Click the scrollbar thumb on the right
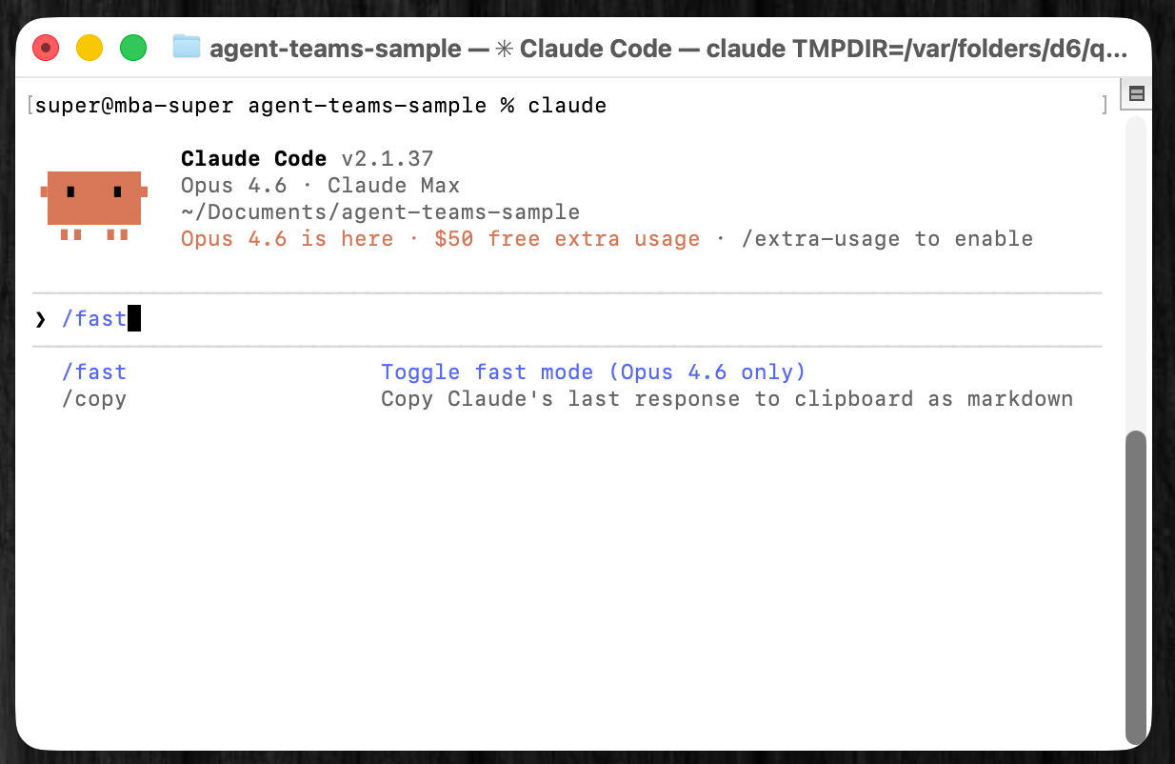The height and width of the screenshot is (764, 1175). tap(1136, 586)
